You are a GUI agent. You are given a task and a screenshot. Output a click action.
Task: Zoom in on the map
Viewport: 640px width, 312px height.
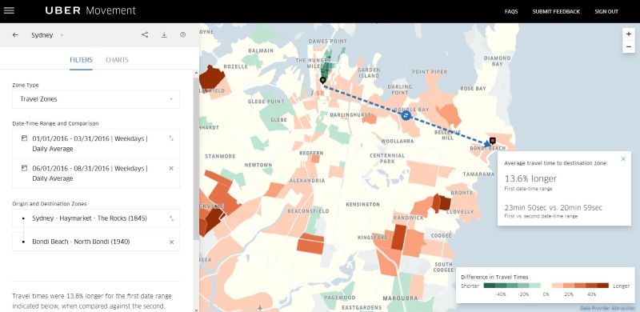(x=629, y=34)
